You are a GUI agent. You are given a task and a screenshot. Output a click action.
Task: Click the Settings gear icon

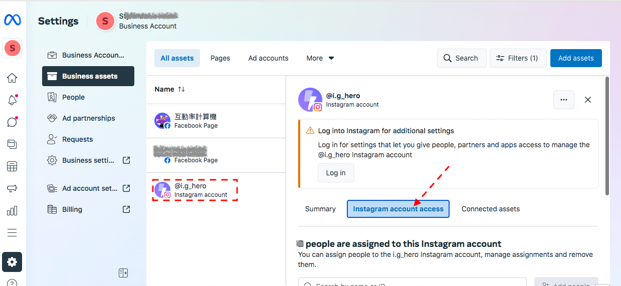pos(12,262)
